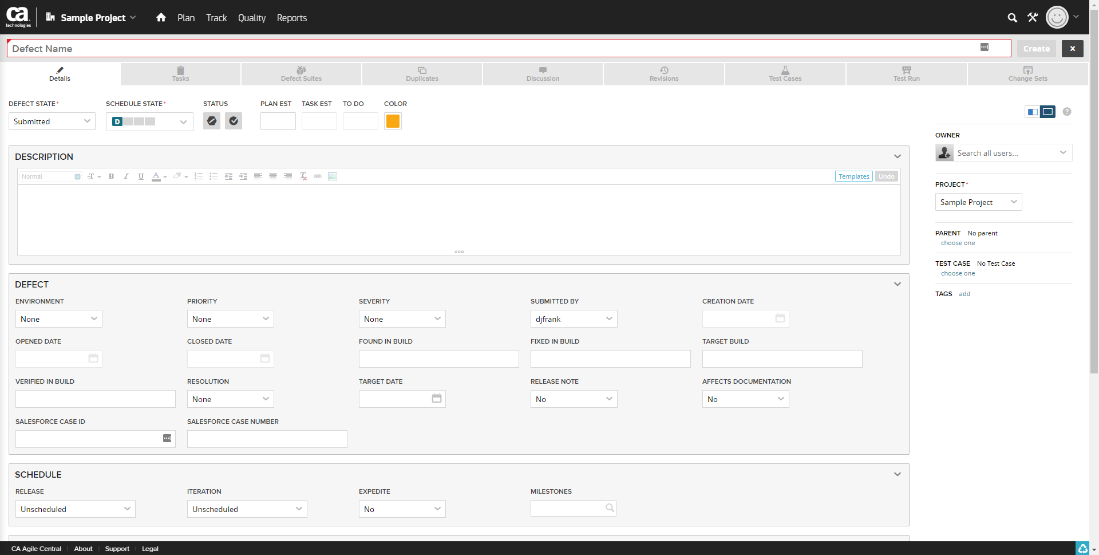Open the setup tools wrench icon
This screenshot has height=555, width=1099.
(x=1033, y=18)
